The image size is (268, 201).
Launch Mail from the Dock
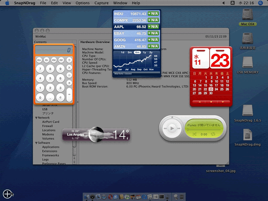pos(98,197)
